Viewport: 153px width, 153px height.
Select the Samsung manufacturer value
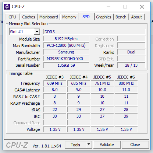point(66,52)
